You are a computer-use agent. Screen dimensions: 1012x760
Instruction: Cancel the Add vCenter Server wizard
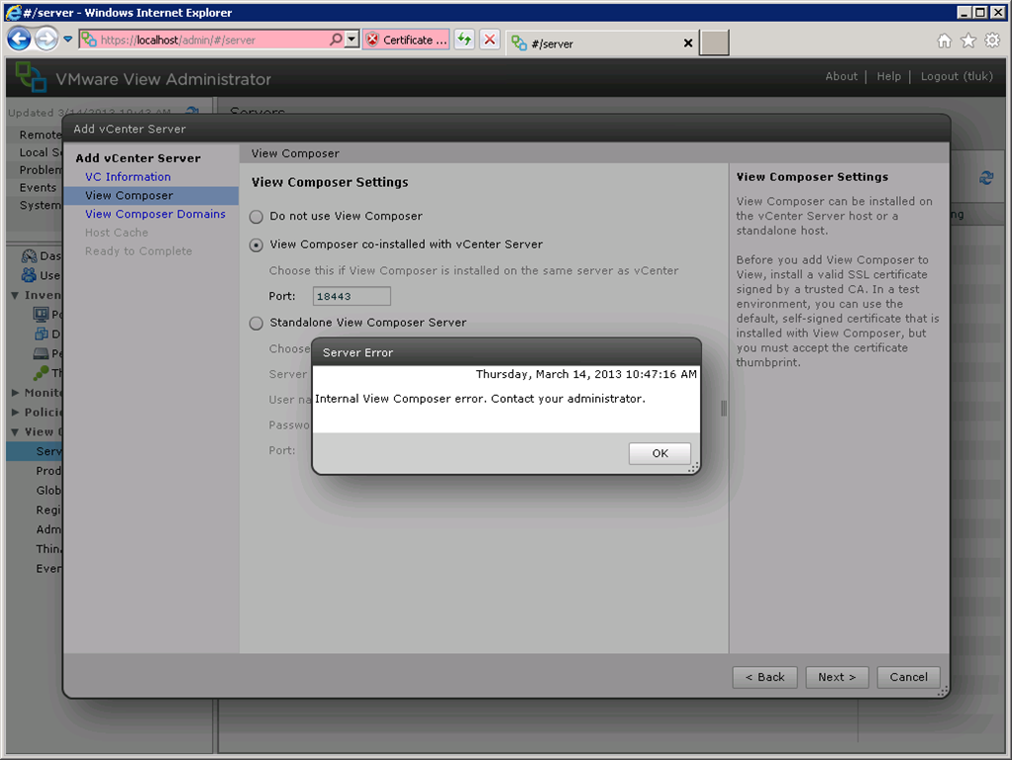pyautogui.click(x=908, y=677)
